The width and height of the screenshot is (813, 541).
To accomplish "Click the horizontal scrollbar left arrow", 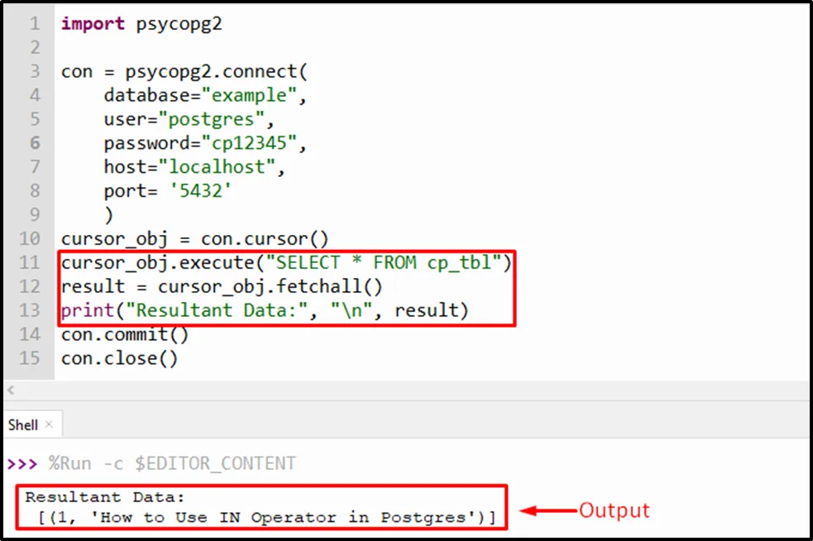I will coord(12,390).
